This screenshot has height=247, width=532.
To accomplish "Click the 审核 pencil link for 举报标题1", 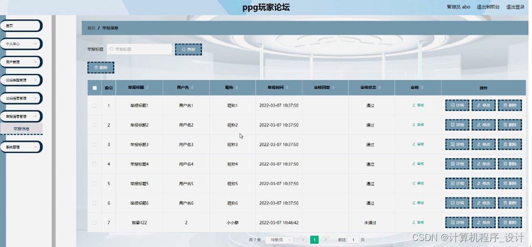I will click(418, 105).
